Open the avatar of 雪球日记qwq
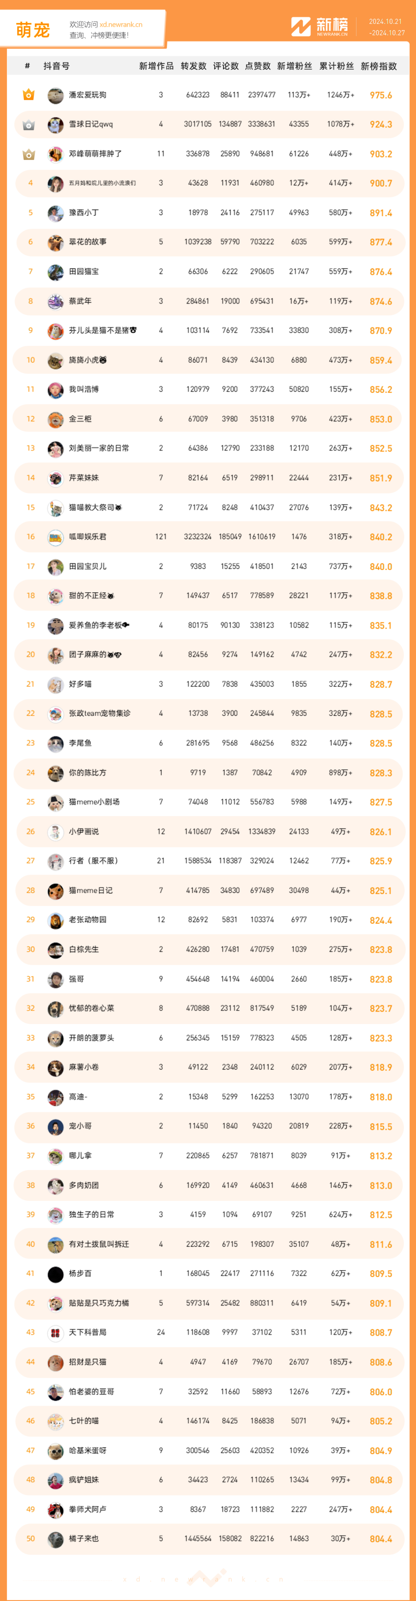The image size is (416, 1601). click(x=55, y=125)
